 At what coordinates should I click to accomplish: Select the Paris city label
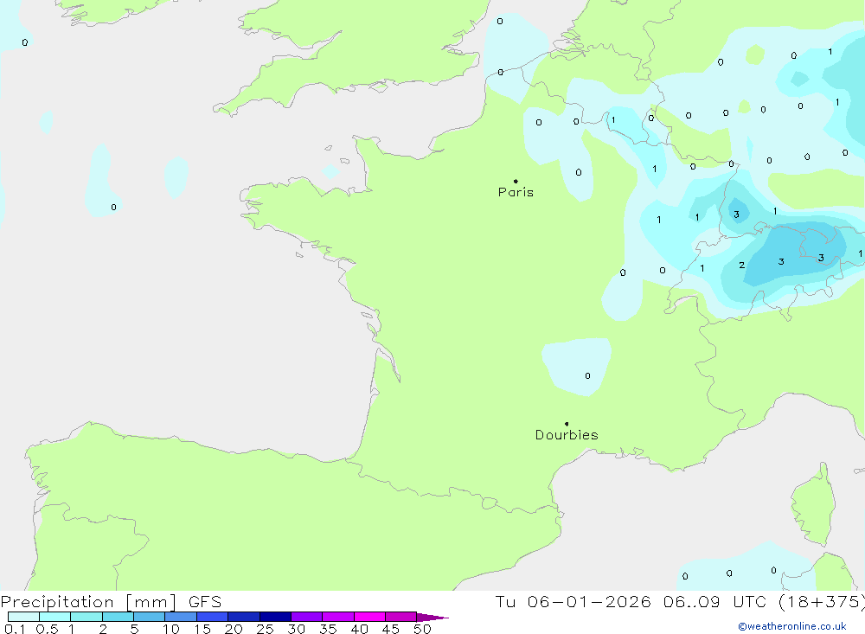click(516, 193)
